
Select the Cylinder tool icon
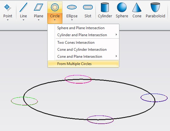[105, 7]
